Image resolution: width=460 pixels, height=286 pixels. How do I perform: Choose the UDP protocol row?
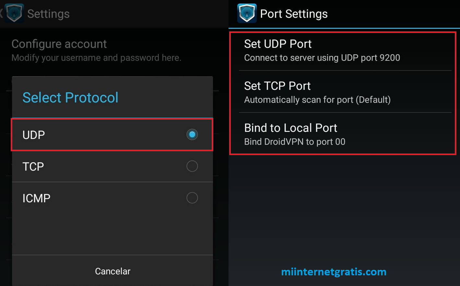112,135
